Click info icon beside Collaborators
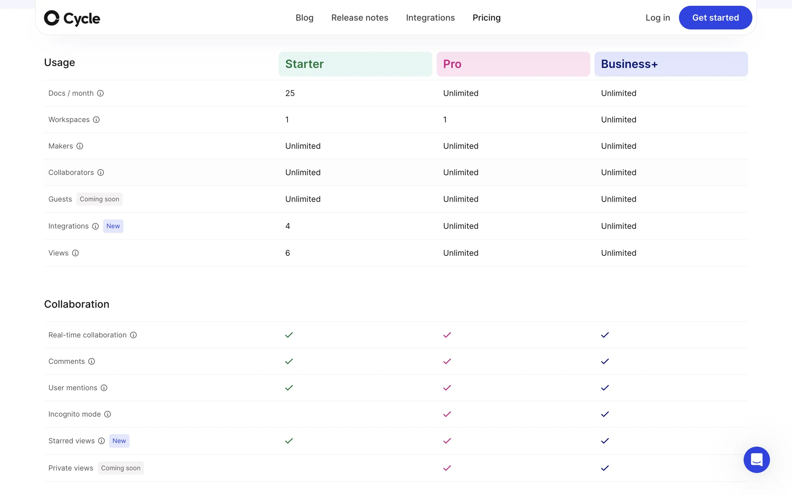This screenshot has width=792, height=495. coord(101,172)
